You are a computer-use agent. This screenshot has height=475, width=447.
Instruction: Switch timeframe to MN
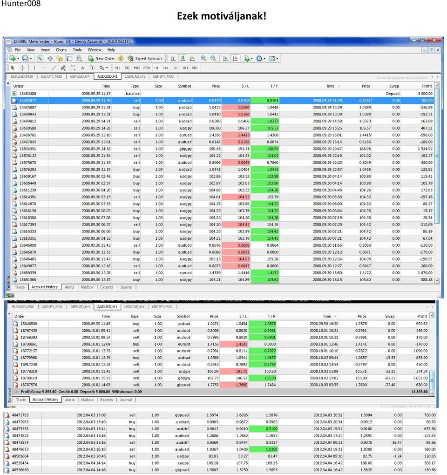[195, 68]
